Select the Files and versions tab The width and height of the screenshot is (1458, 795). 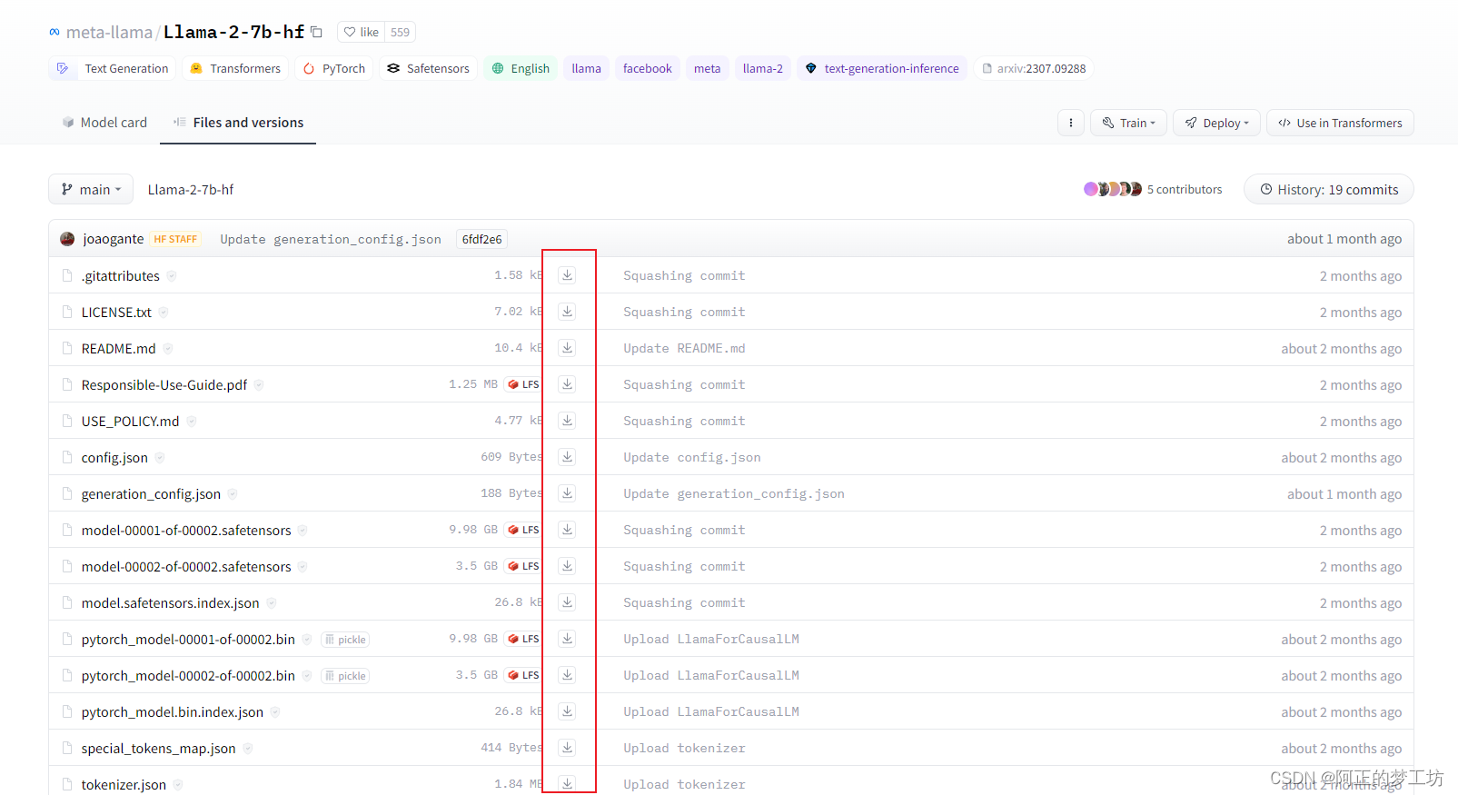238,123
